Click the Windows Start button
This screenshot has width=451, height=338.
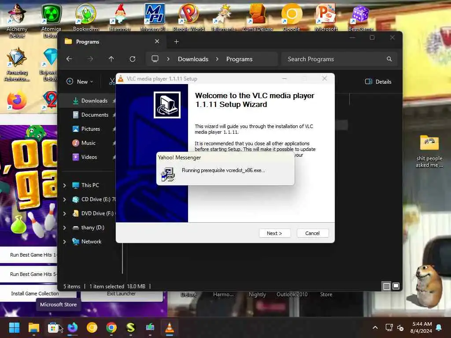(x=14, y=327)
